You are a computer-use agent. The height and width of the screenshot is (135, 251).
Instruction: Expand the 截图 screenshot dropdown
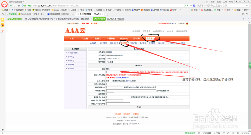(242, 10)
